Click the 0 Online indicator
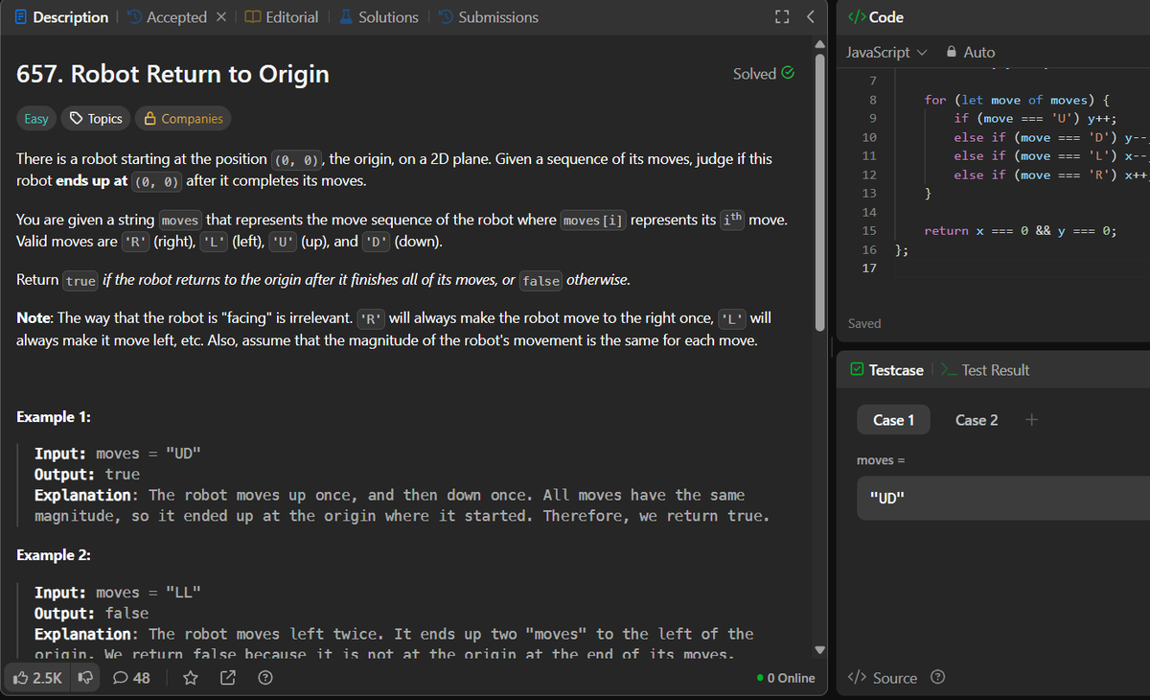This screenshot has height=700, width=1150. point(786,678)
